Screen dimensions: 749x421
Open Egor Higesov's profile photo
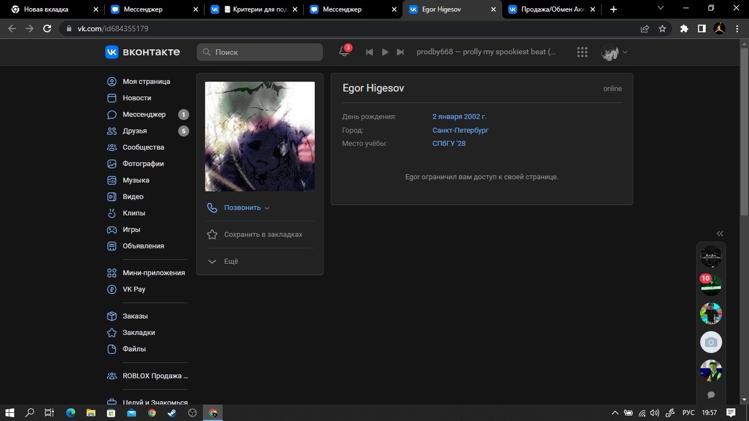pos(260,136)
